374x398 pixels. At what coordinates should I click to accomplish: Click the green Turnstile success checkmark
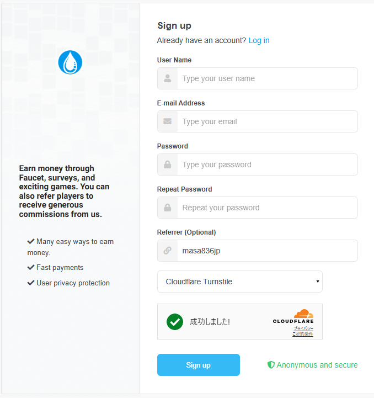click(x=175, y=321)
